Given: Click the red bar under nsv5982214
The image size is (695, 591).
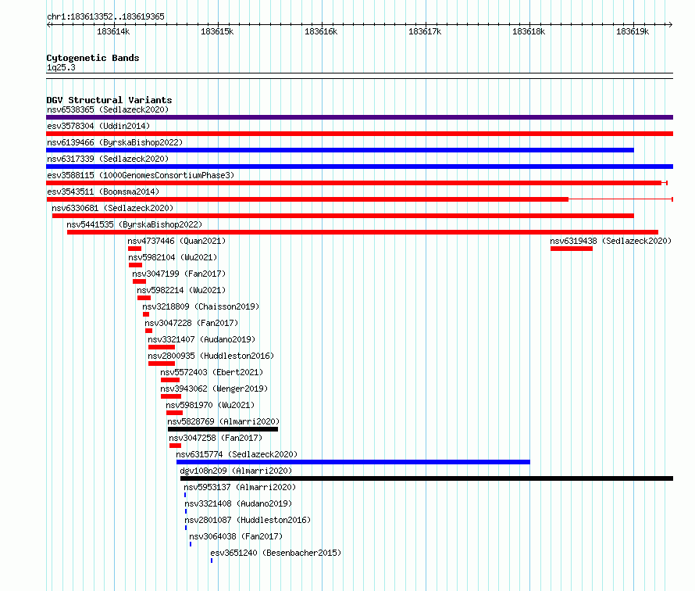Looking at the screenshot, I should 144,298.
